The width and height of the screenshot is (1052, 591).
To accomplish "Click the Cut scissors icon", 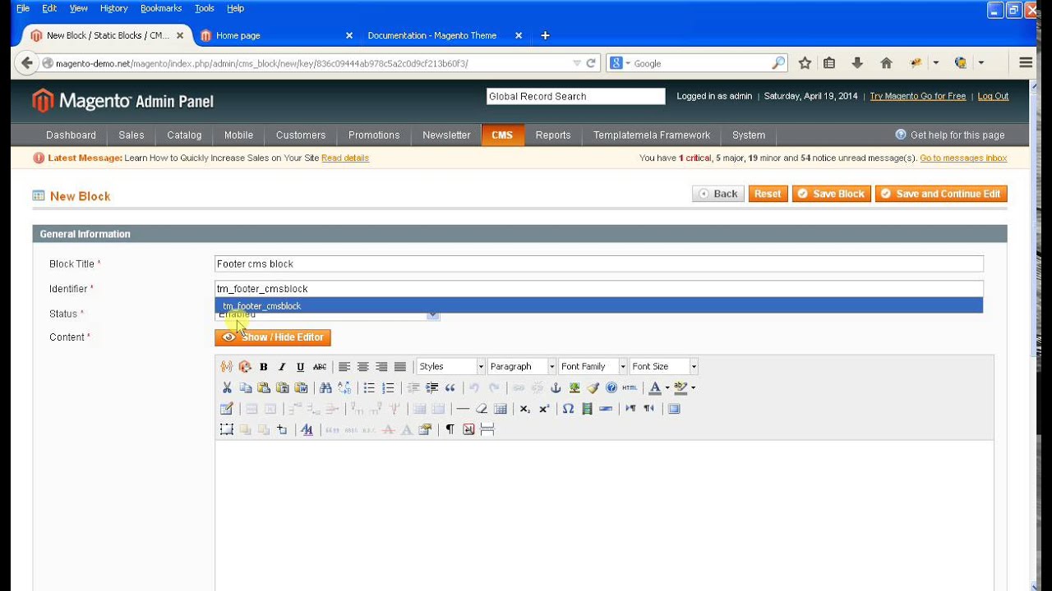I will coord(227,387).
